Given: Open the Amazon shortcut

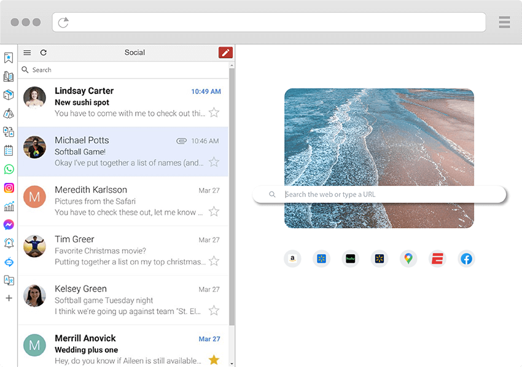Looking at the screenshot, I should [292, 258].
